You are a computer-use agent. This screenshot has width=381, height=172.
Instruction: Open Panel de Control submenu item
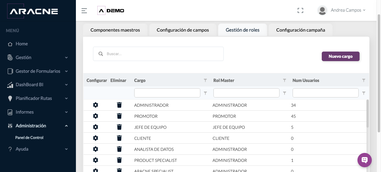tap(29, 138)
